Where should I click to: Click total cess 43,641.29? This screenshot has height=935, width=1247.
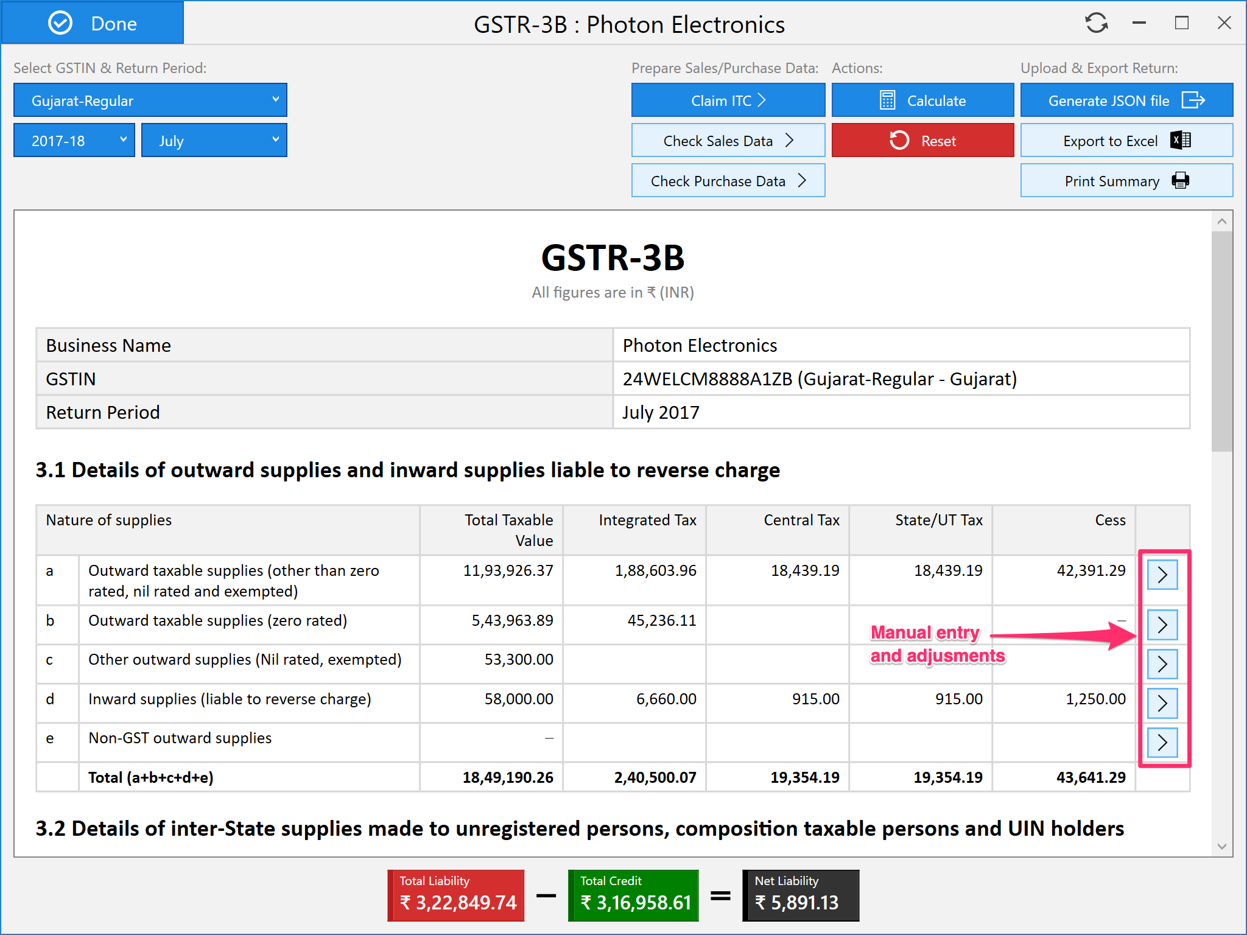1091,778
